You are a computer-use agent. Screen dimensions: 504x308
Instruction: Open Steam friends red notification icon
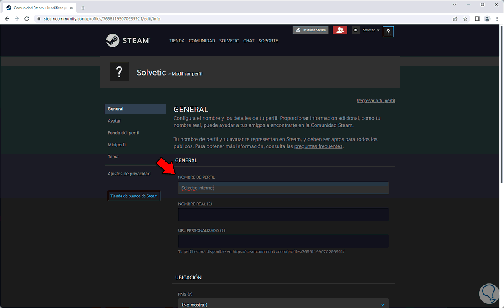(340, 30)
